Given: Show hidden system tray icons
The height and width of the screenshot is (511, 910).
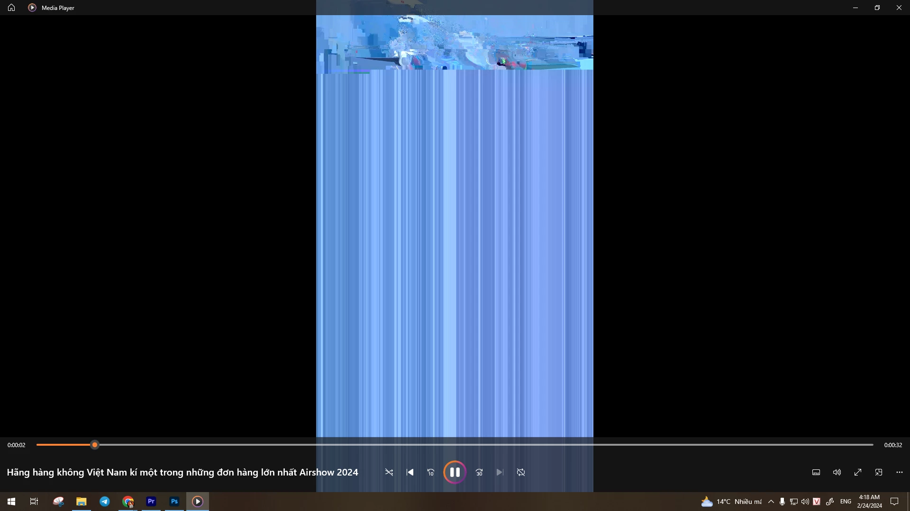Looking at the screenshot, I should point(771,502).
